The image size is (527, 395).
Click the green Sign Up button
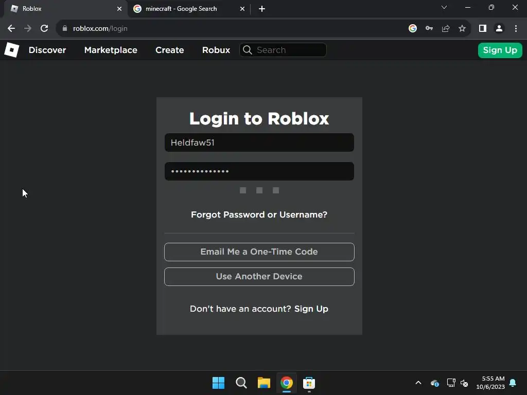500,50
